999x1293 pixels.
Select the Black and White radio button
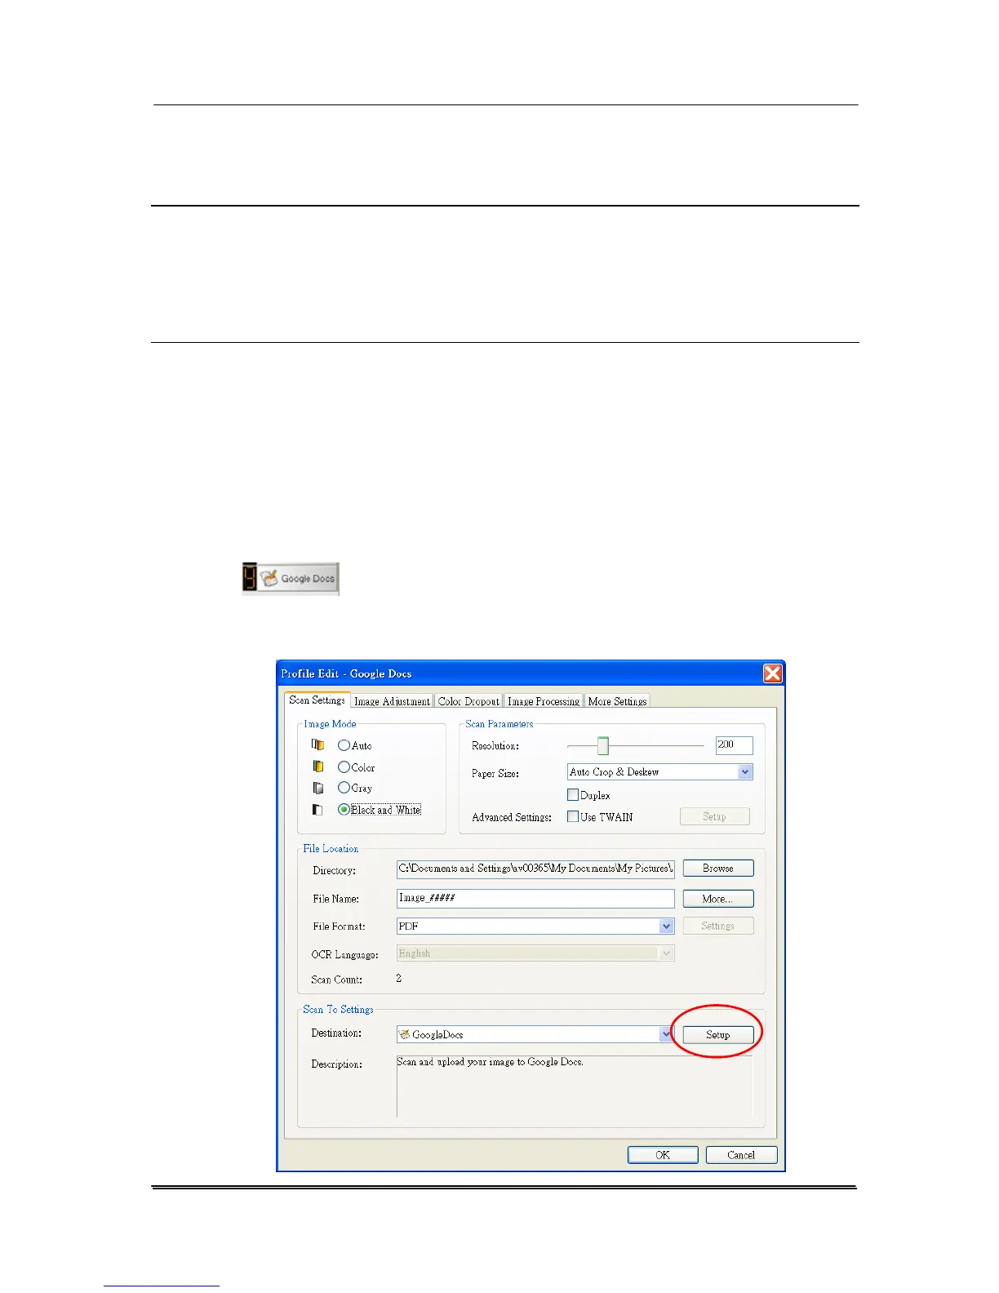(344, 810)
